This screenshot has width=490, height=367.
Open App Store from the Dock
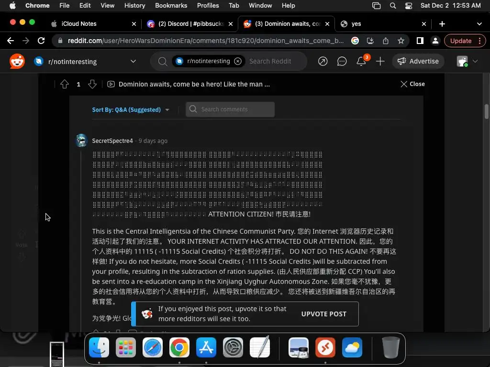206,347
